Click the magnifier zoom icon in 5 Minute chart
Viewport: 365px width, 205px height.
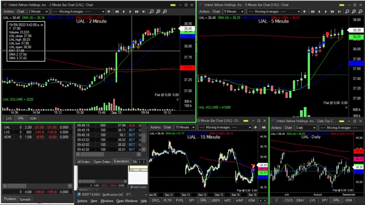pos(348,11)
